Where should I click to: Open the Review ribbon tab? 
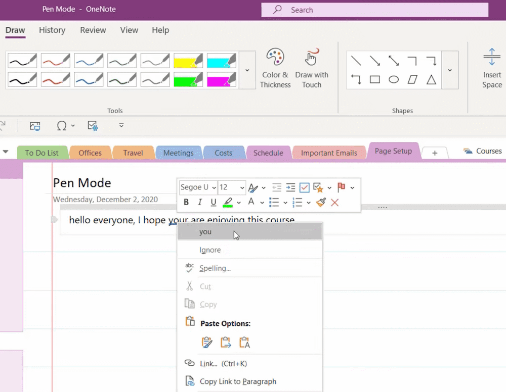coord(93,30)
